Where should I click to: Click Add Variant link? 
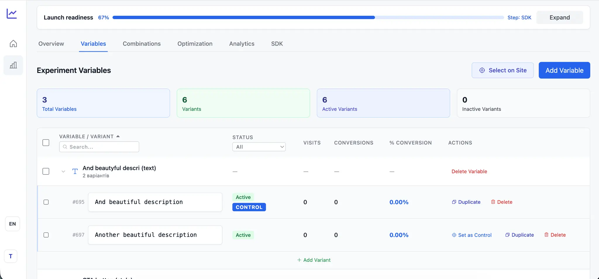pyautogui.click(x=314, y=260)
